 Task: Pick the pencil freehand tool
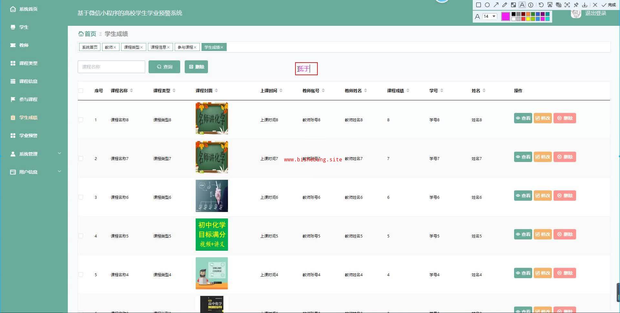point(505,5)
